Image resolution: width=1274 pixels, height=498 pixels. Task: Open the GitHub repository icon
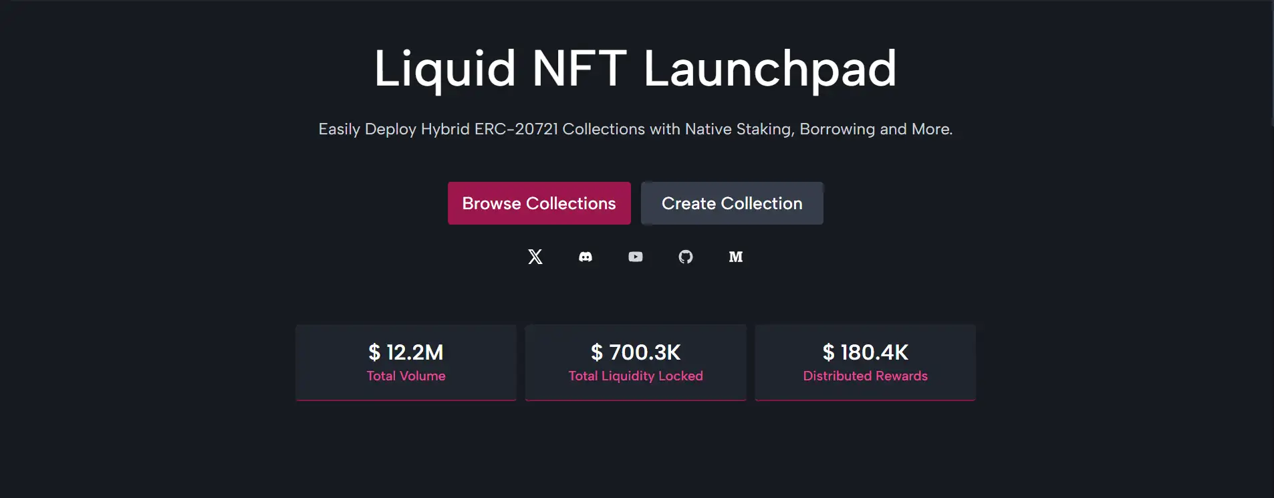[x=686, y=257]
